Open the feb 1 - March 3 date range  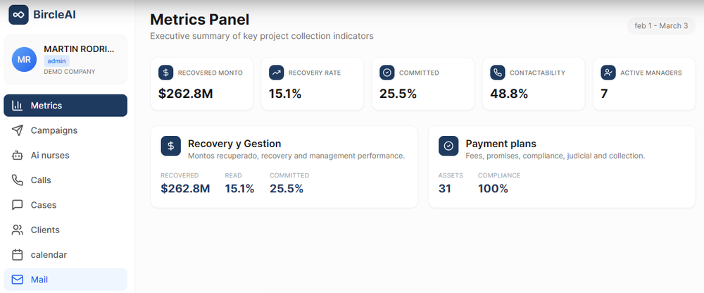[x=660, y=26]
